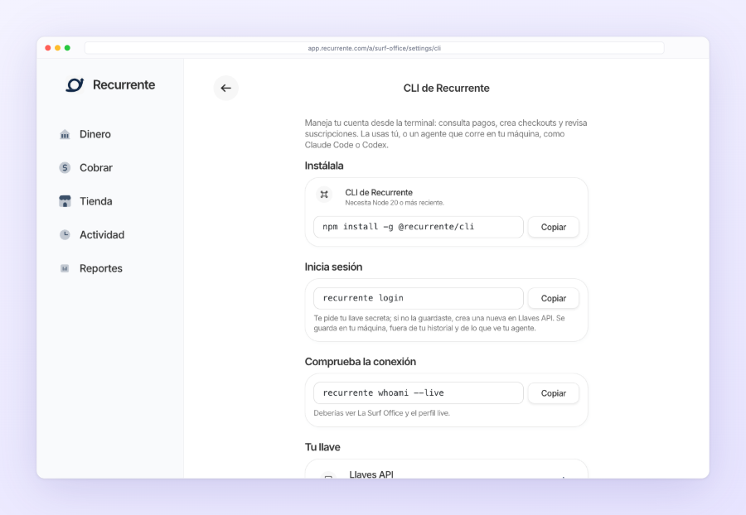The height and width of the screenshot is (515, 746).
Task: Select the whoami --live command field
Action: pyautogui.click(x=419, y=393)
